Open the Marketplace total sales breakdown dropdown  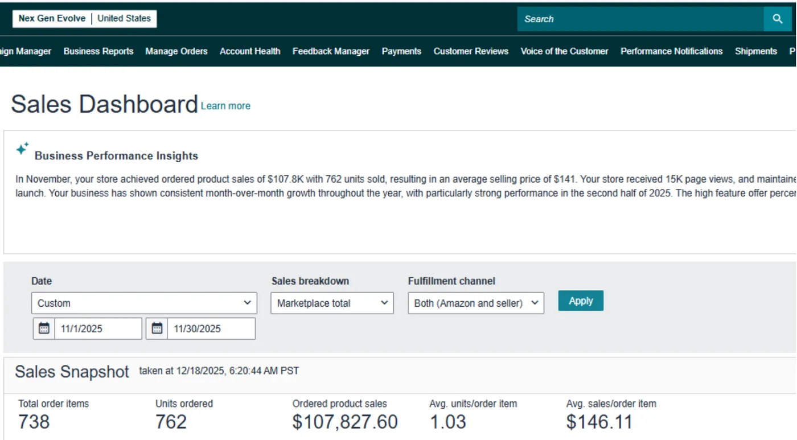332,303
